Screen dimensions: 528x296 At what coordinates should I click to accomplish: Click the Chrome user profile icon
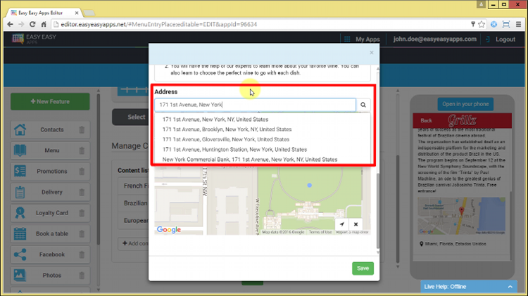point(481,4)
